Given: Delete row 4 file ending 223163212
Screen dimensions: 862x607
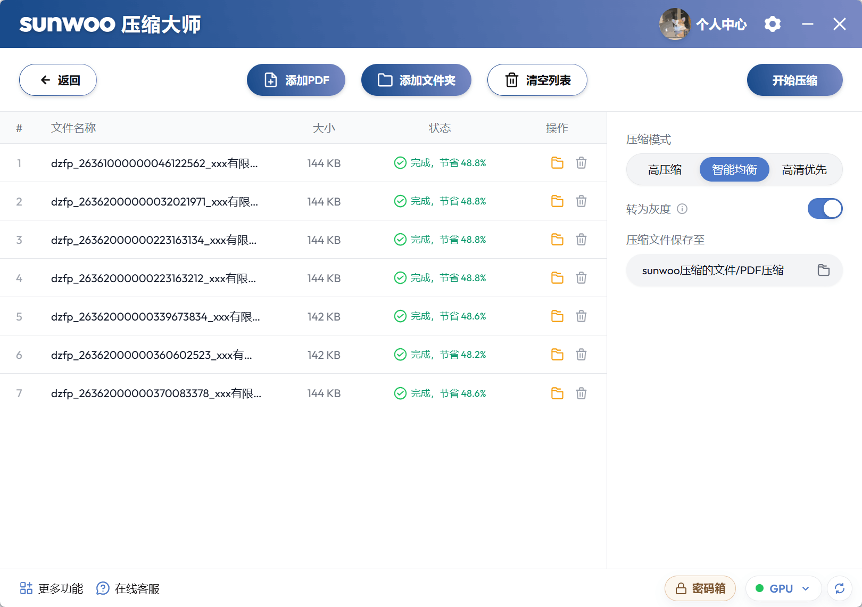Looking at the screenshot, I should click(581, 278).
